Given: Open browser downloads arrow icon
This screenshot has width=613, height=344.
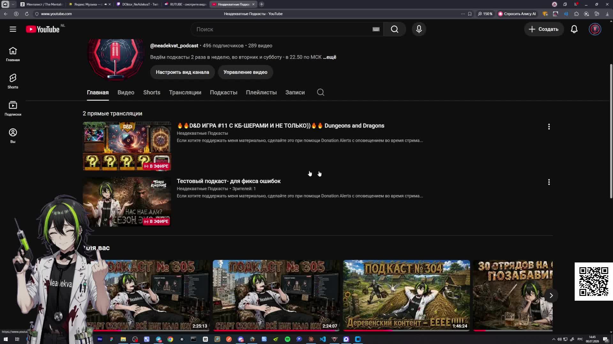Looking at the screenshot, I should (x=607, y=14).
